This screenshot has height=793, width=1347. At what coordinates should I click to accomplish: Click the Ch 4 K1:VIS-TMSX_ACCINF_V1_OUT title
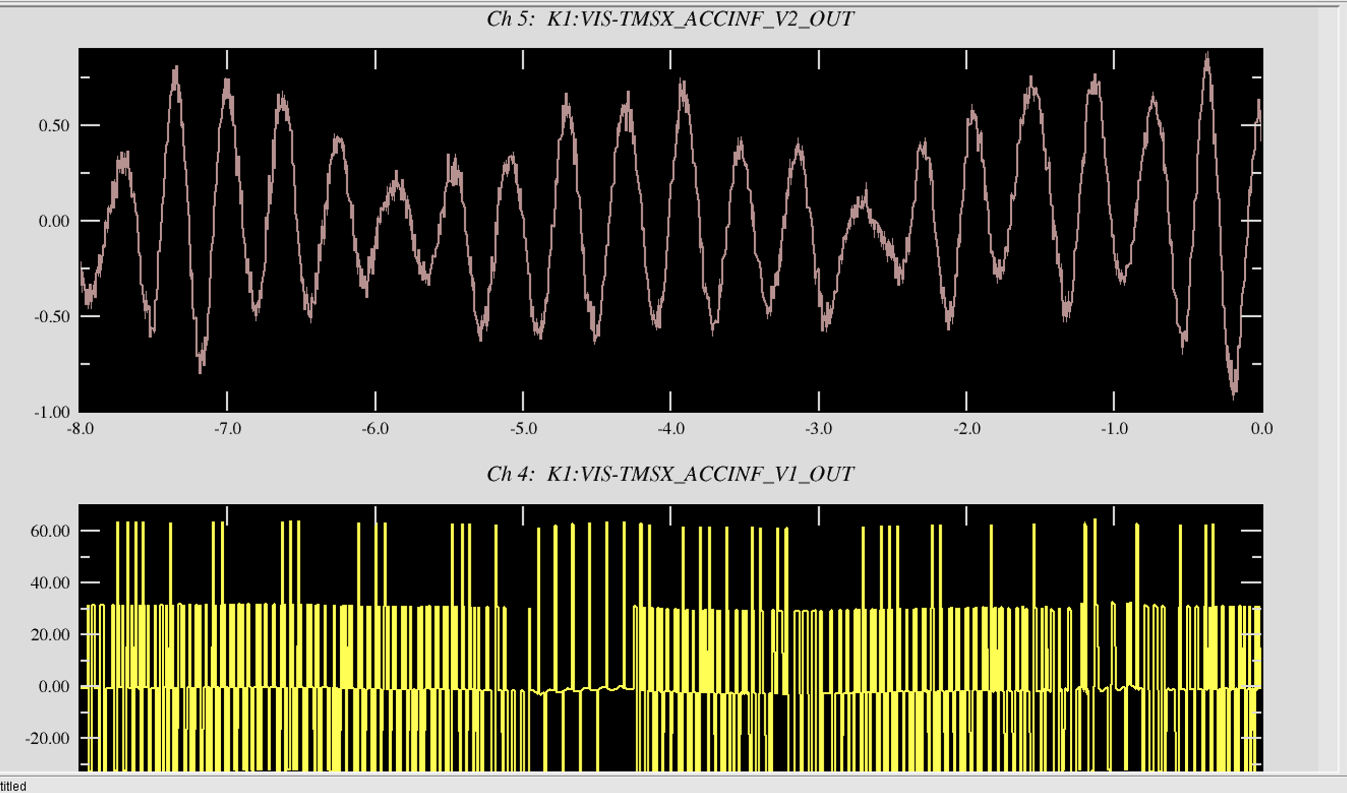pyautogui.click(x=670, y=474)
